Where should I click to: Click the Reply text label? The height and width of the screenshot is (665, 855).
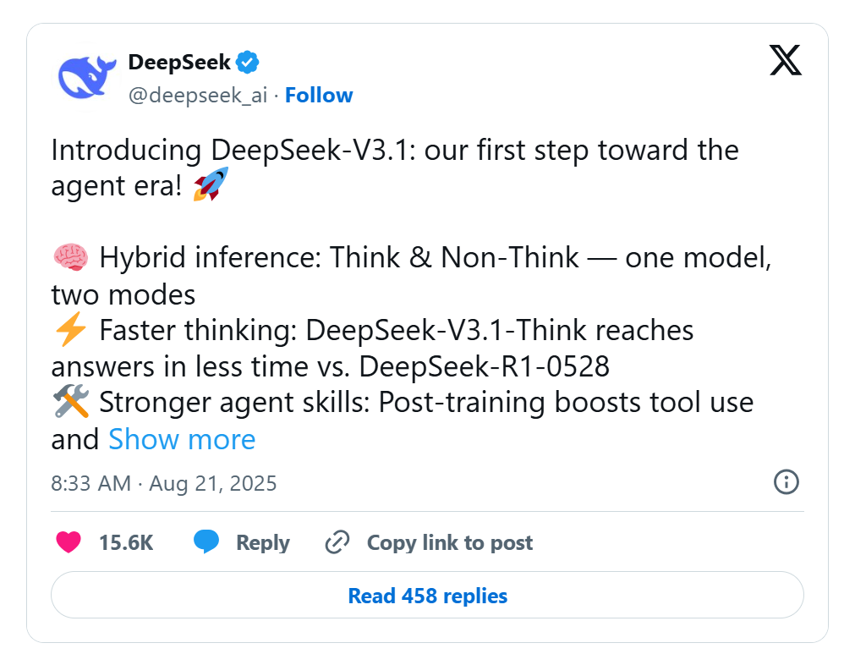(263, 543)
